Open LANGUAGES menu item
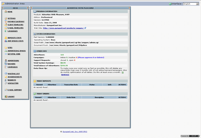 click(13, 31)
